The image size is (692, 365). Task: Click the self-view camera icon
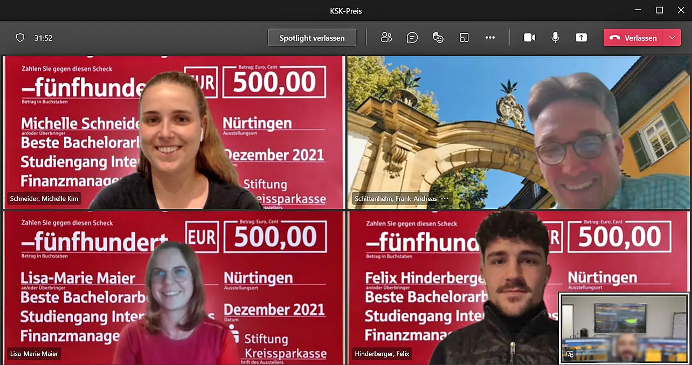coord(570,354)
